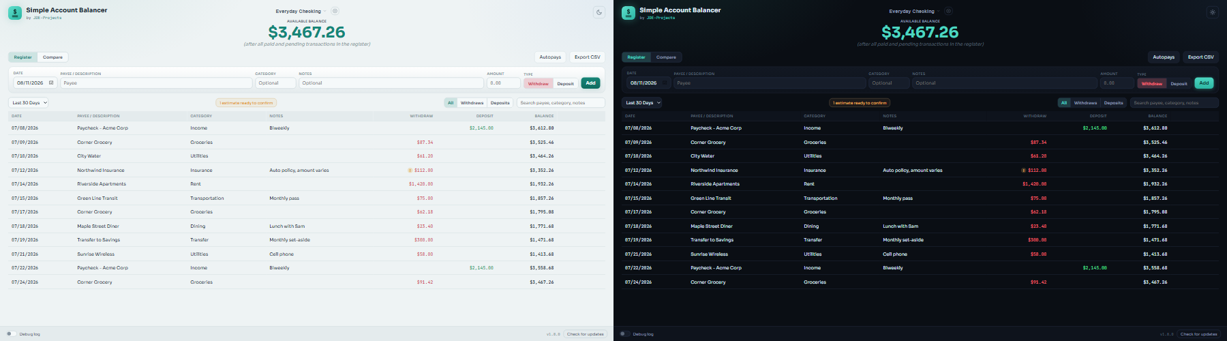Open JDE-Projects link in light window
Image resolution: width=1227 pixels, height=341 pixels.
(48, 18)
